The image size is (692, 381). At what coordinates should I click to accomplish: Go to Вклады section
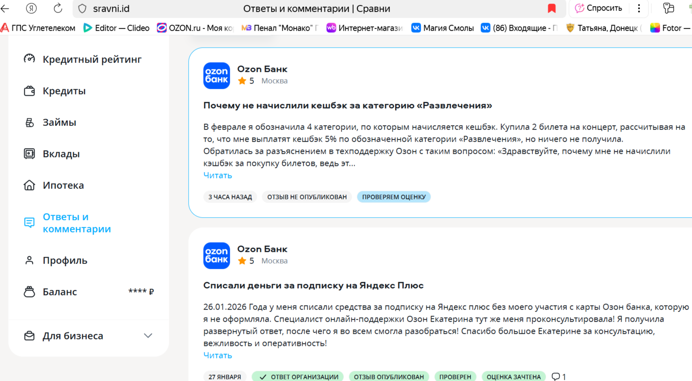coord(61,154)
